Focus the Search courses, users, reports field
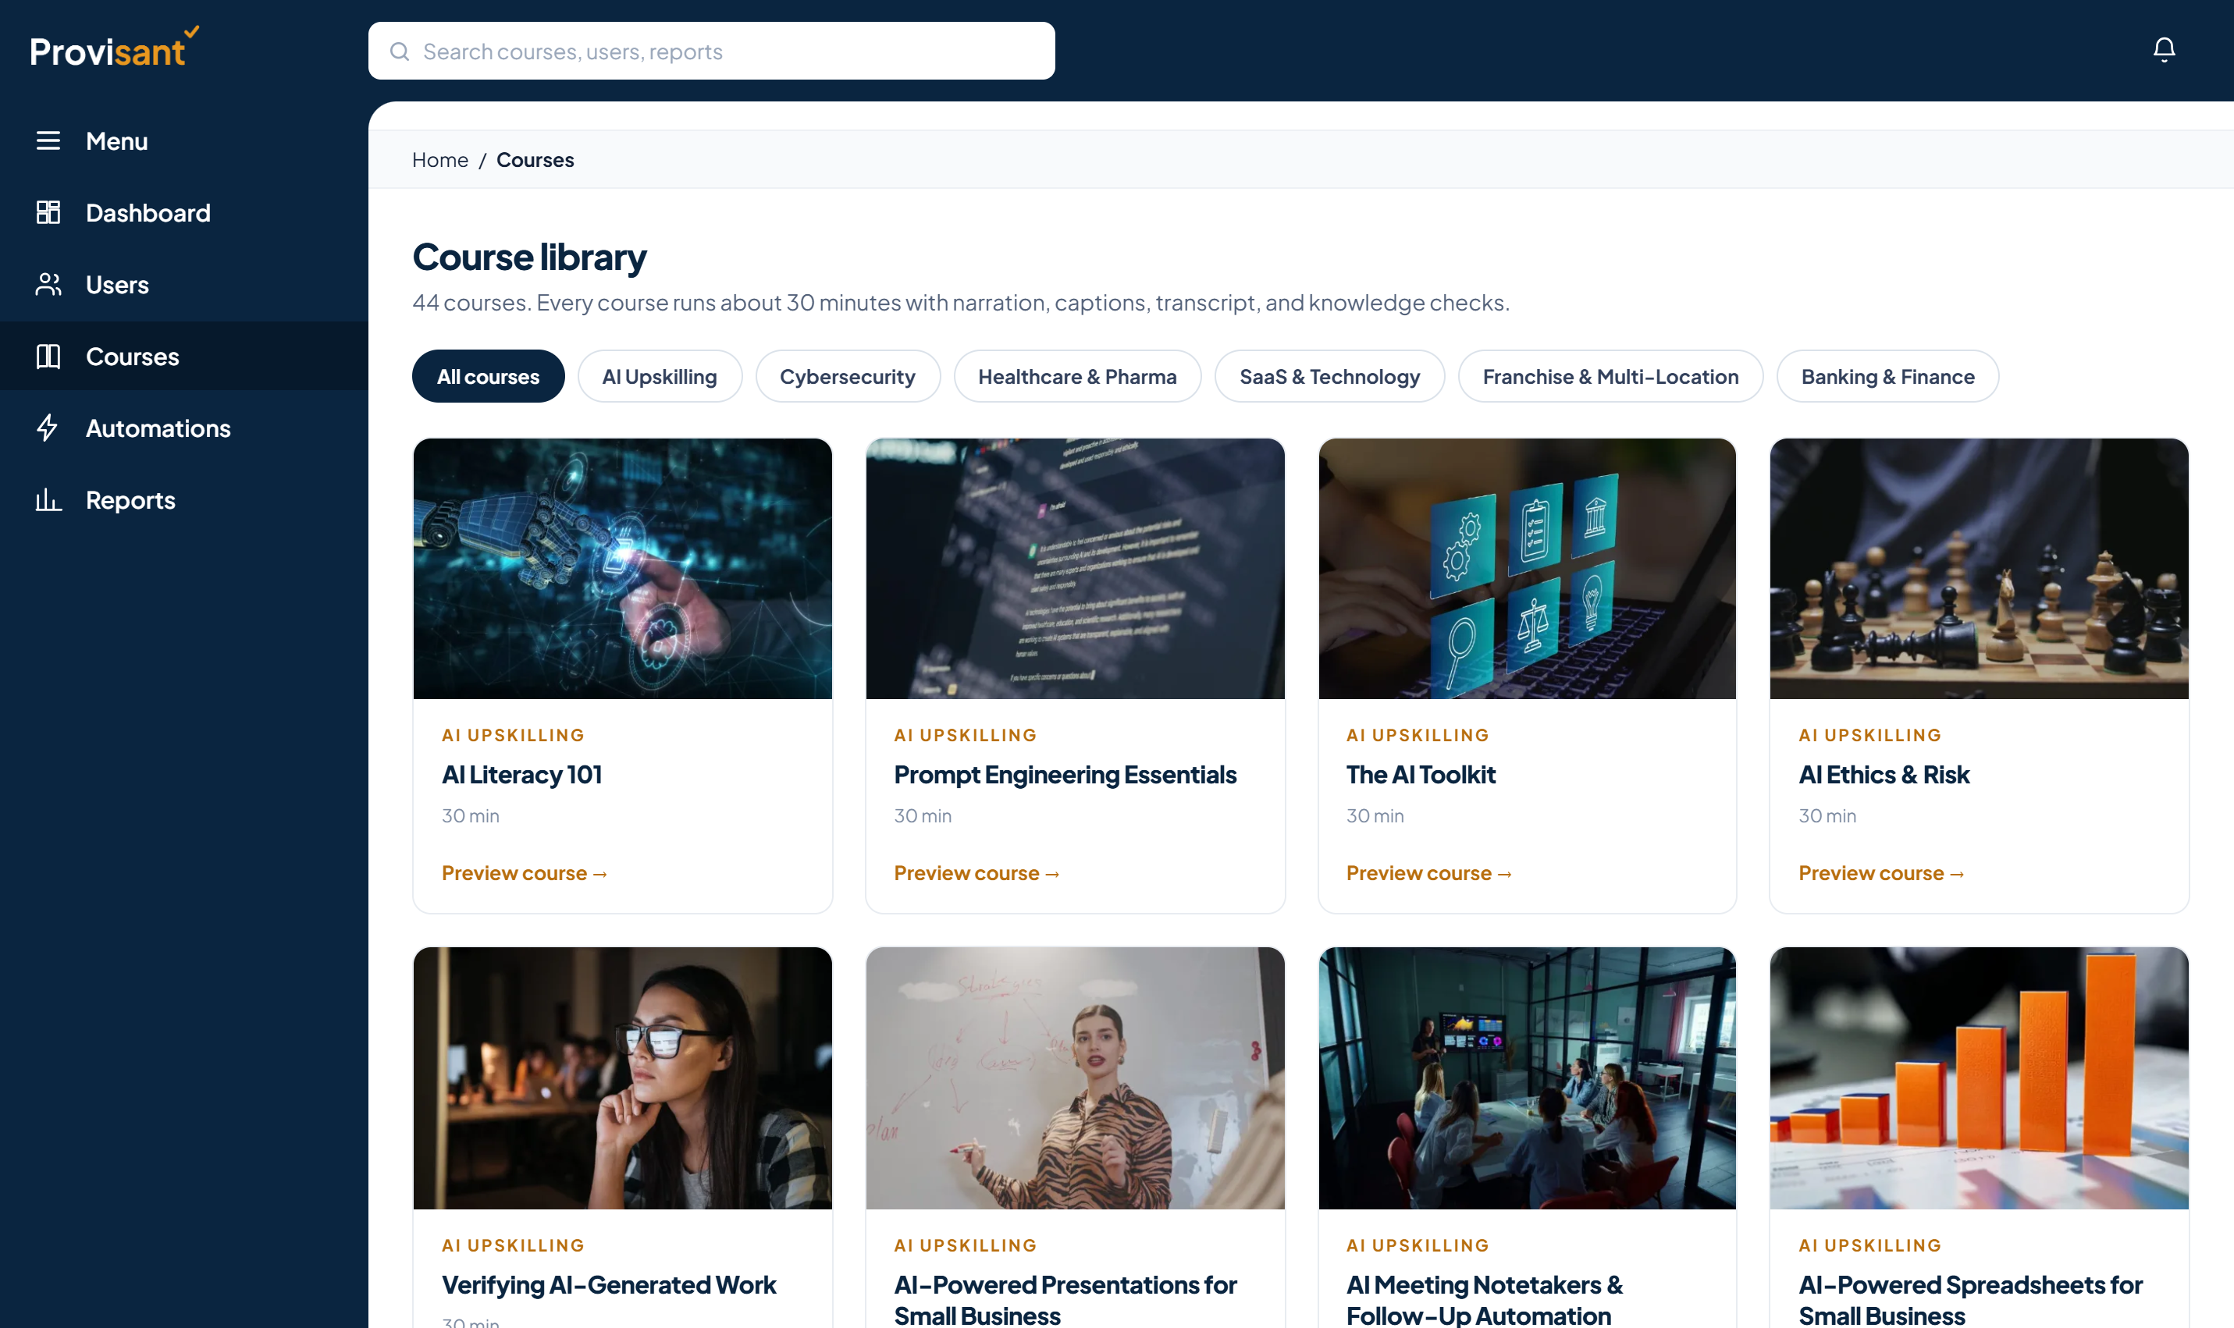This screenshot has height=1328, width=2234. 710,51
